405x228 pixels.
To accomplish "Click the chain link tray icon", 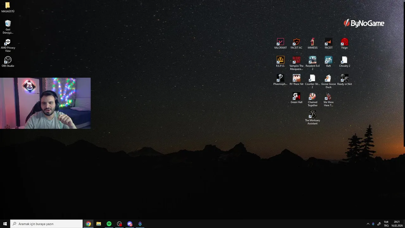I will click(x=379, y=224).
